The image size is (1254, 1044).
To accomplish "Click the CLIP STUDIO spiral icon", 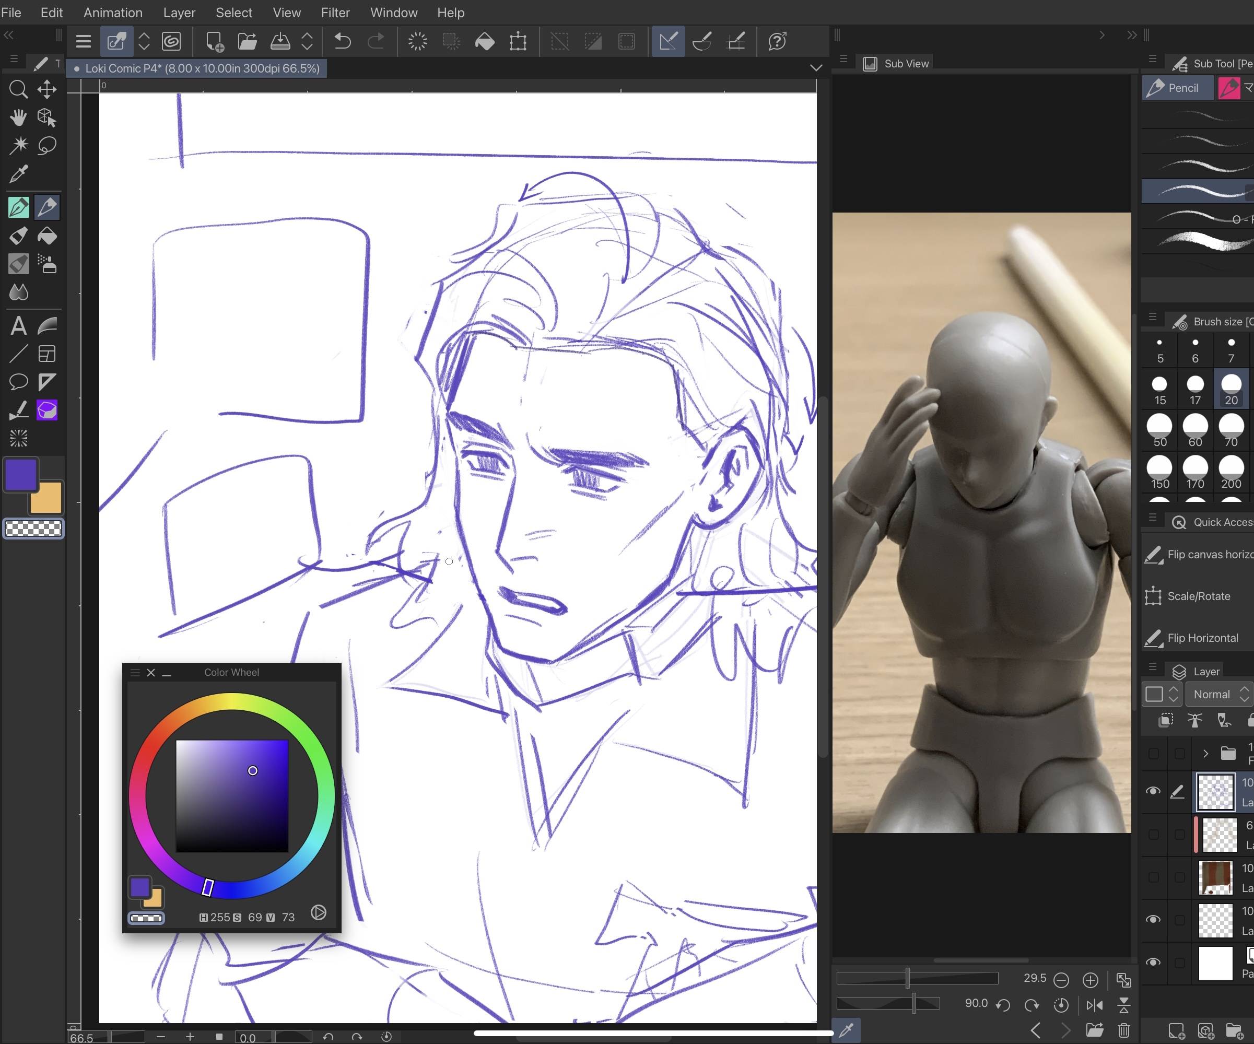I will pos(171,41).
